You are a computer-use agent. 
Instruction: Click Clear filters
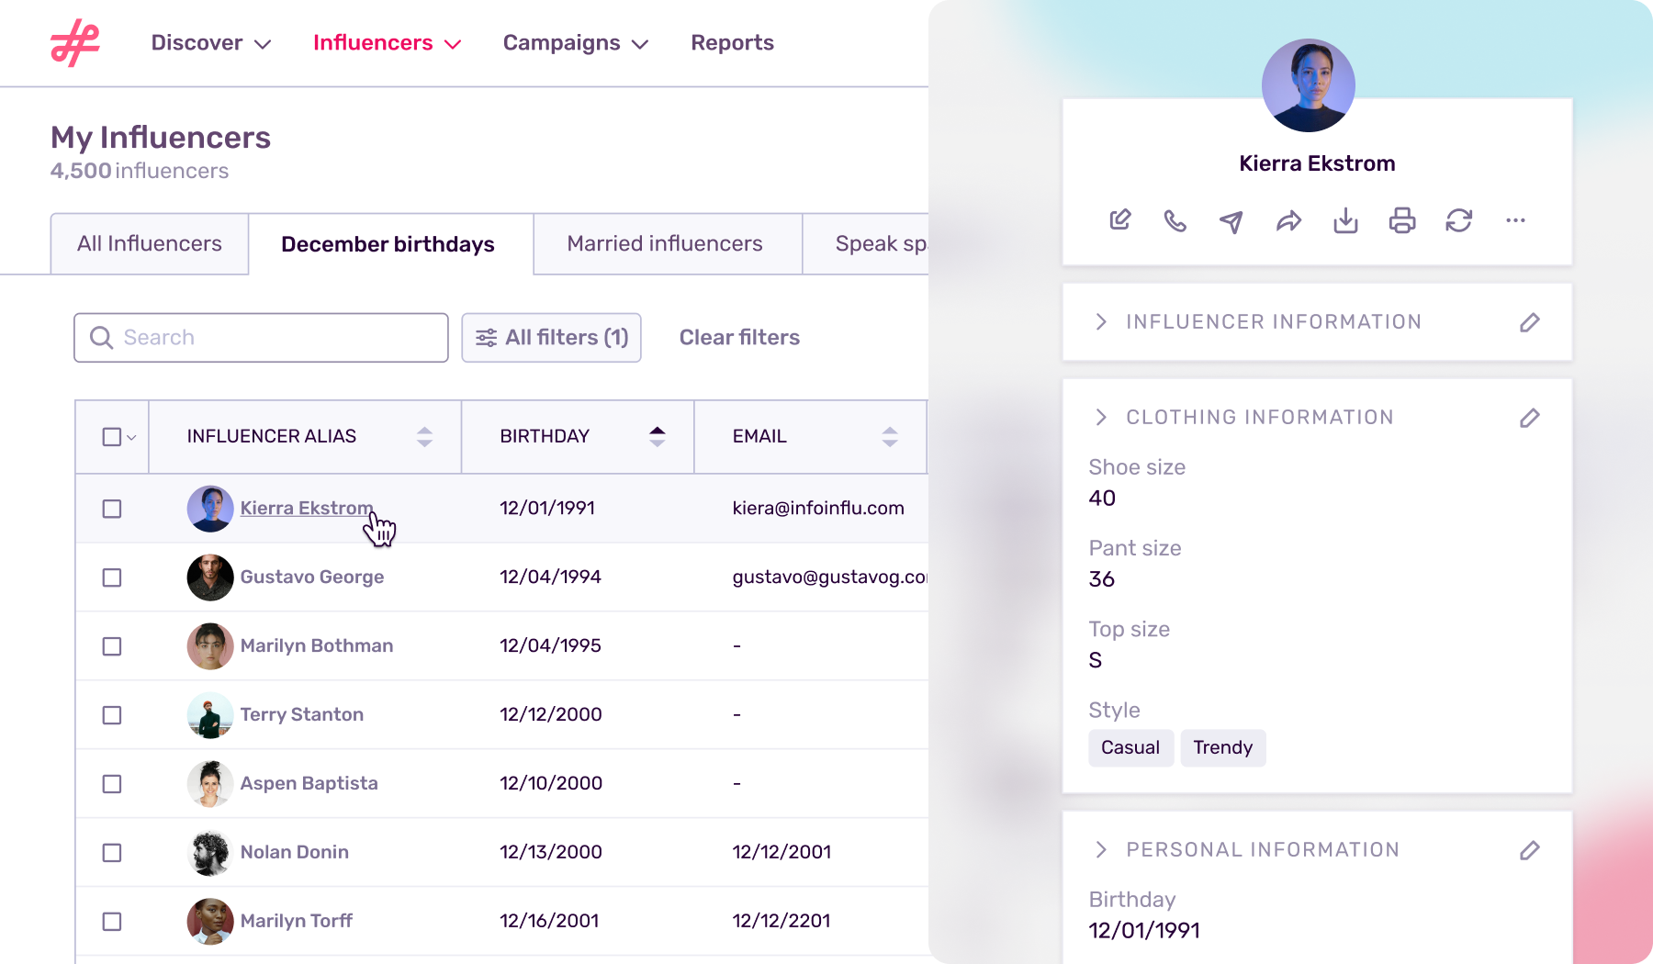[x=739, y=337]
